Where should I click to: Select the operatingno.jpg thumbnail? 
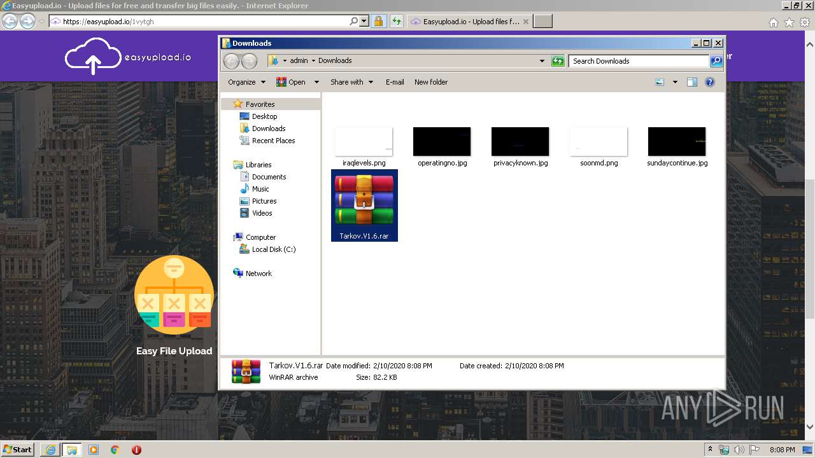pos(442,141)
